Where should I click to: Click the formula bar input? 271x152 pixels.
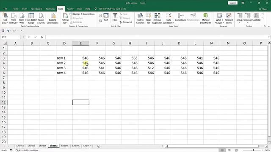click(156, 37)
